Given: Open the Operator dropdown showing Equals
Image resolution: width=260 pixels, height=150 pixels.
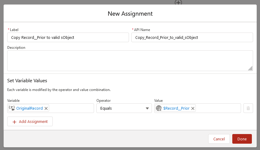Looking at the screenshot, I should pos(124,108).
